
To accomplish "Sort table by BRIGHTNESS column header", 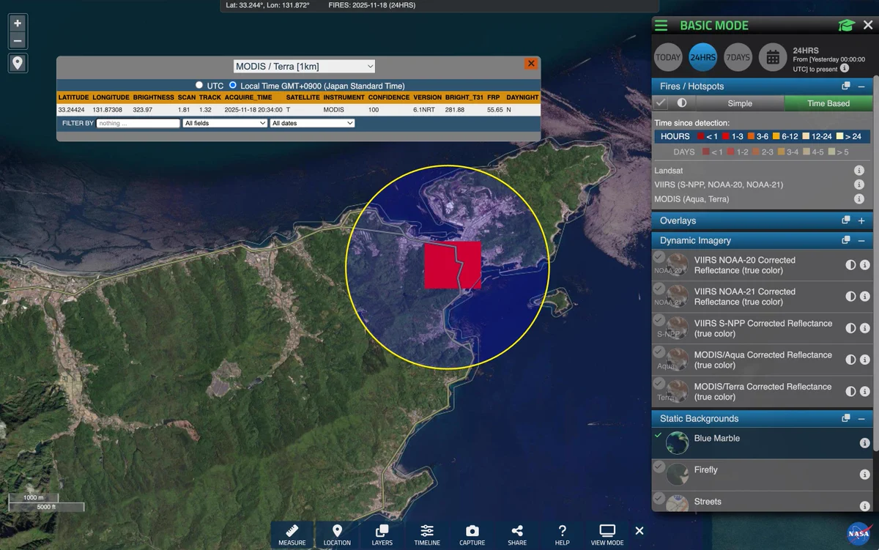I will [154, 97].
